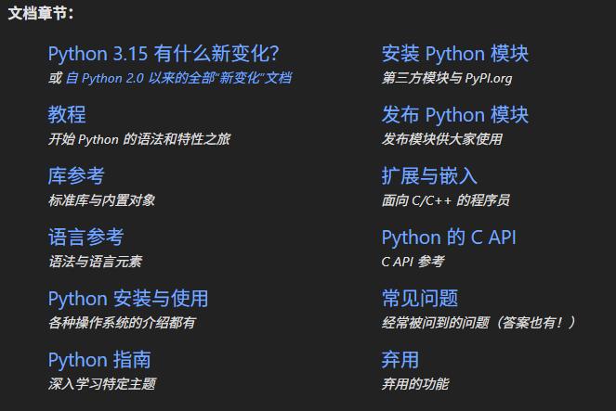Click the text '标准库与内置对象'
This screenshot has width=616, height=411.
click(102, 200)
